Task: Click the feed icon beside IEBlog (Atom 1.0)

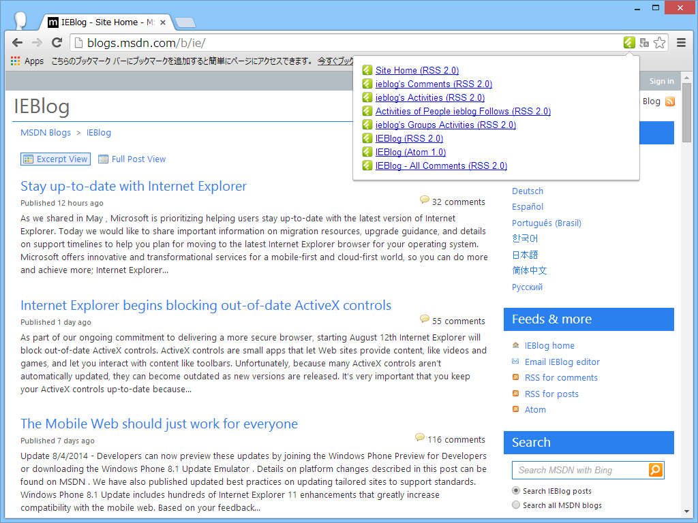Action: 367,152
